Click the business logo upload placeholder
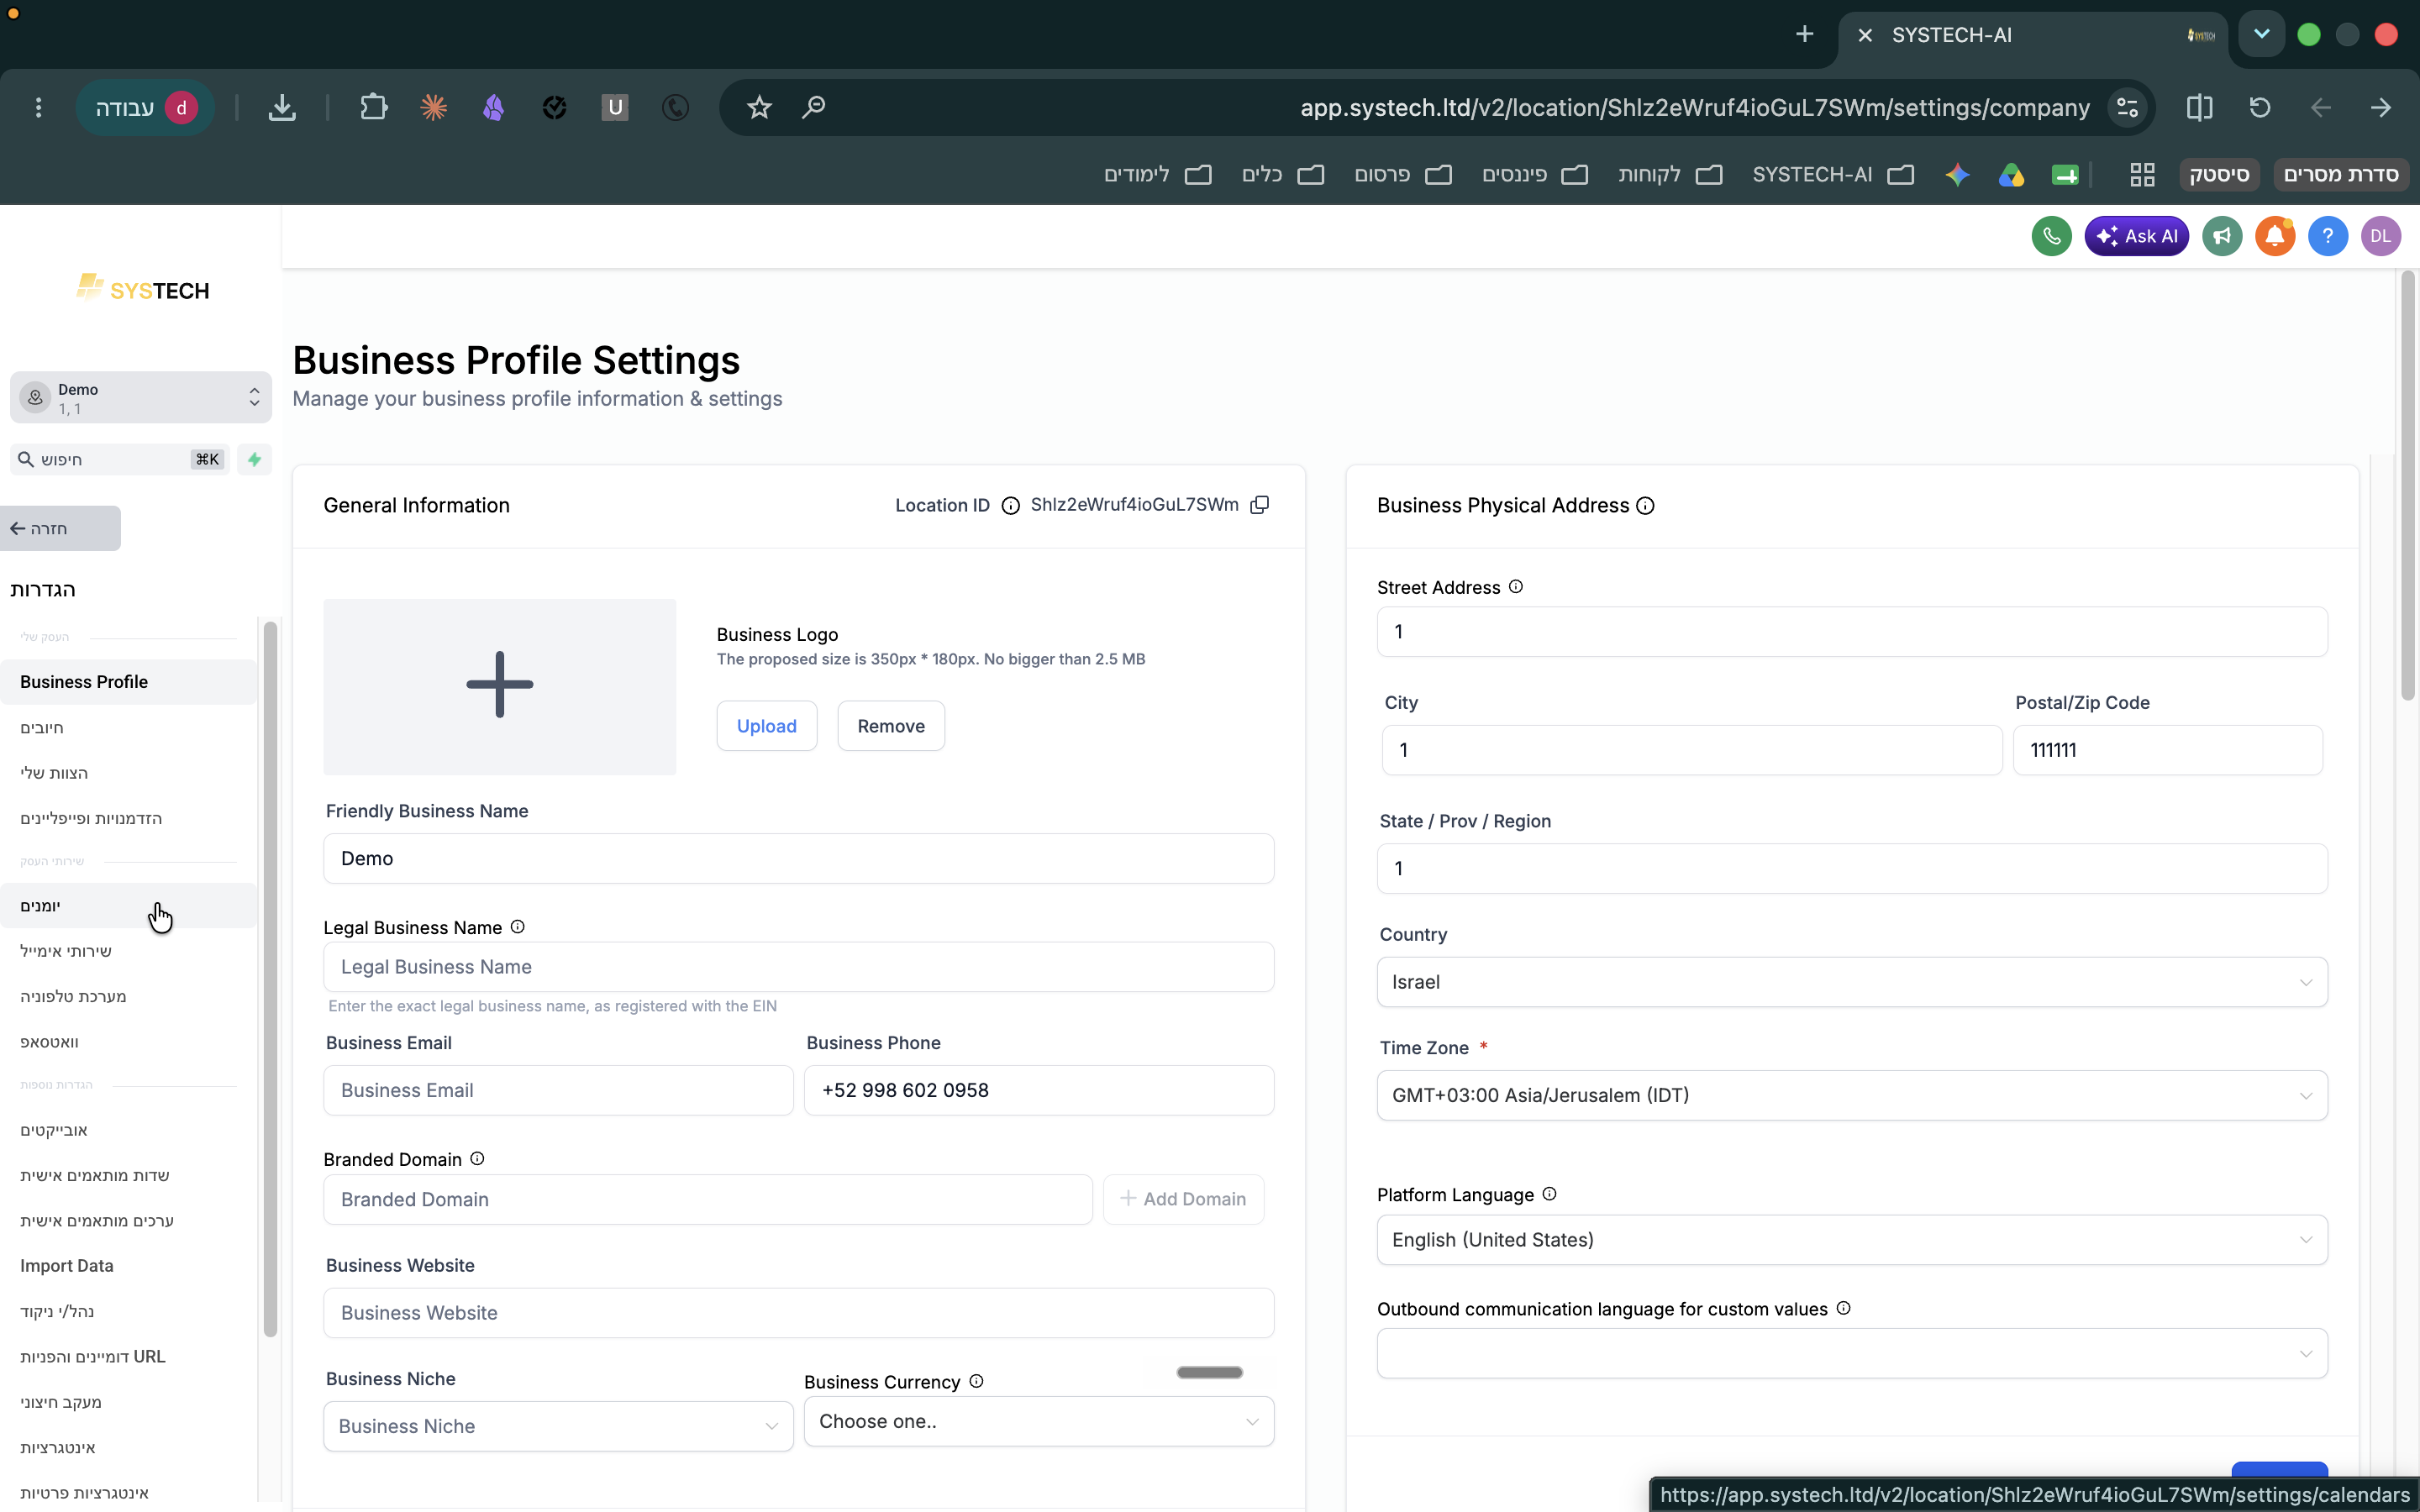The height and width of the screenshot is (1512, 2420). pos(499,687)
